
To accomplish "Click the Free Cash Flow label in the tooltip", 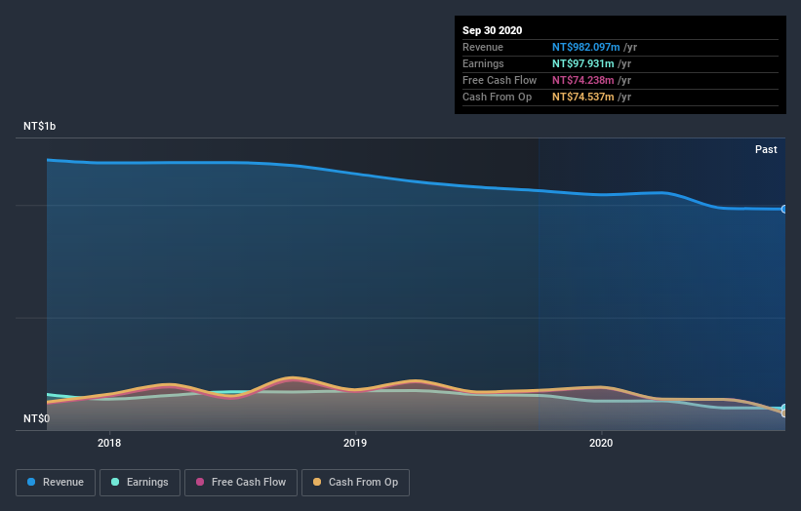I will pyautogui.click(x=500, y=80).
